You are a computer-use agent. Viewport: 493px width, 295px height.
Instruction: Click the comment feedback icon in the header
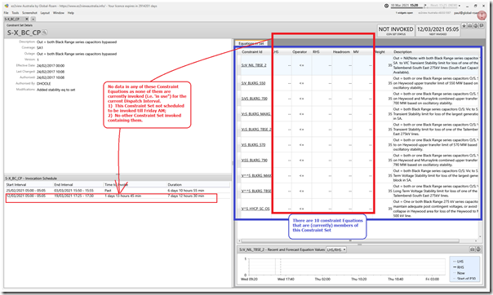point(482,26)
